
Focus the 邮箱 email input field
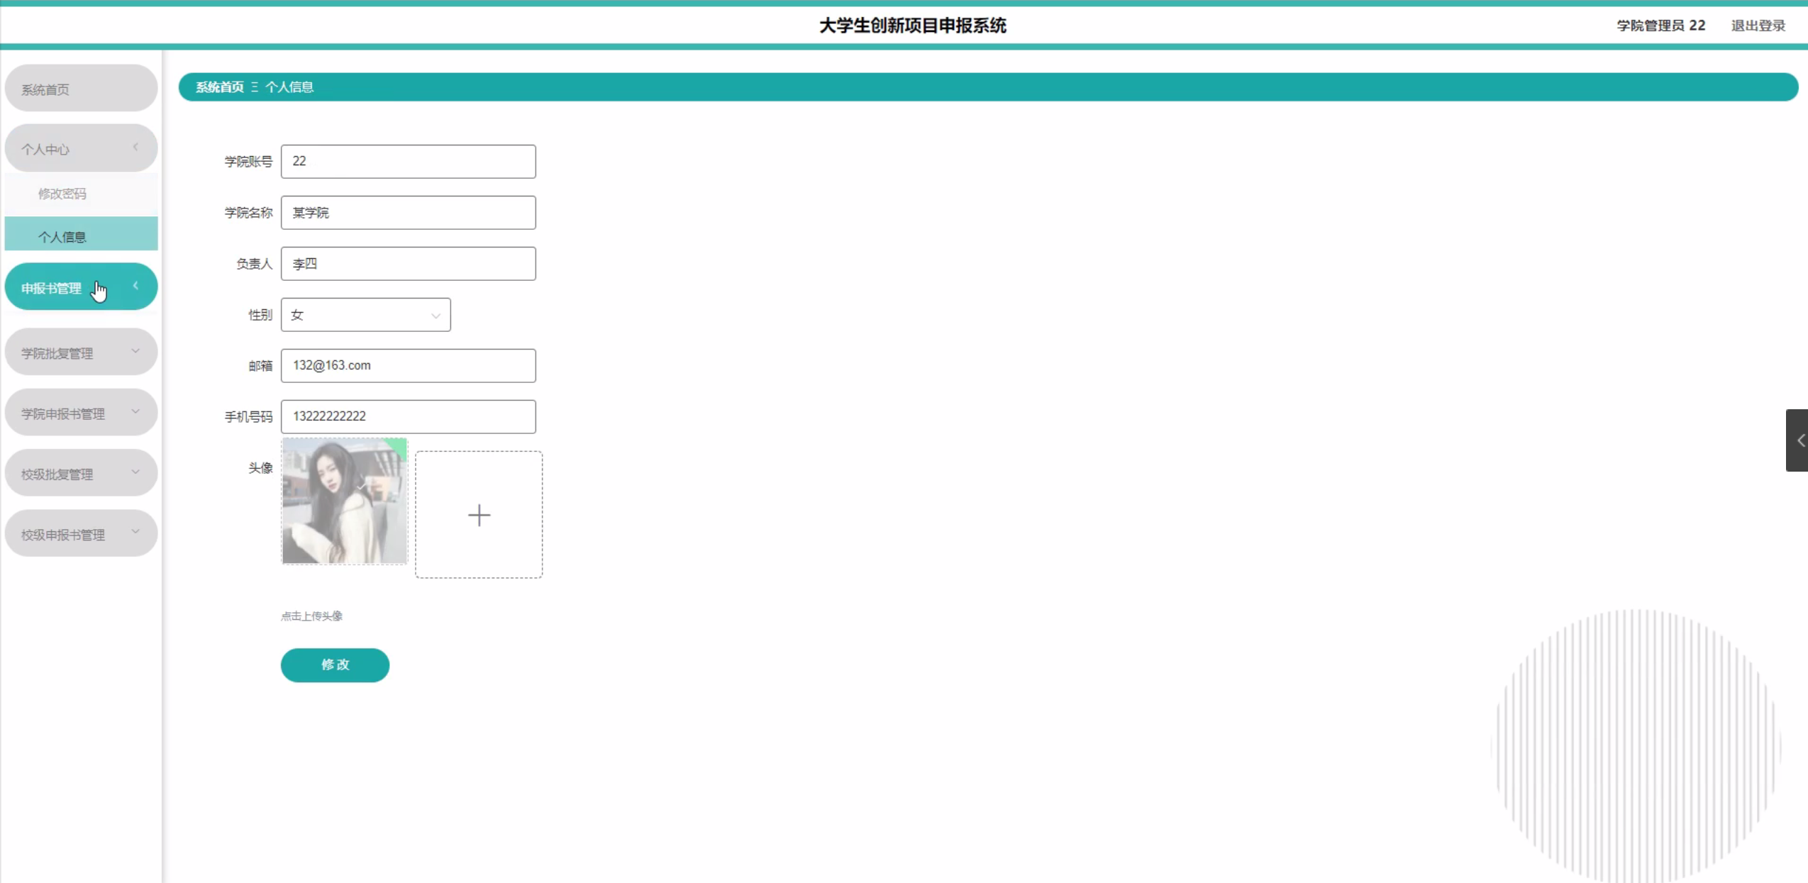pos(408,366)
